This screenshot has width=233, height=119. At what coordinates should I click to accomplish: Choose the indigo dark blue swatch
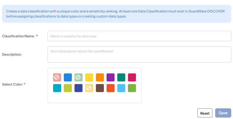point(78,88)
